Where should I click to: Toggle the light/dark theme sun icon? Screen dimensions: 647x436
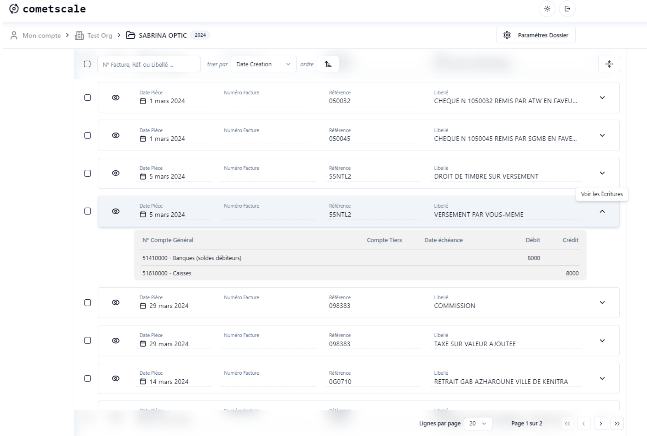coord(547,9)
